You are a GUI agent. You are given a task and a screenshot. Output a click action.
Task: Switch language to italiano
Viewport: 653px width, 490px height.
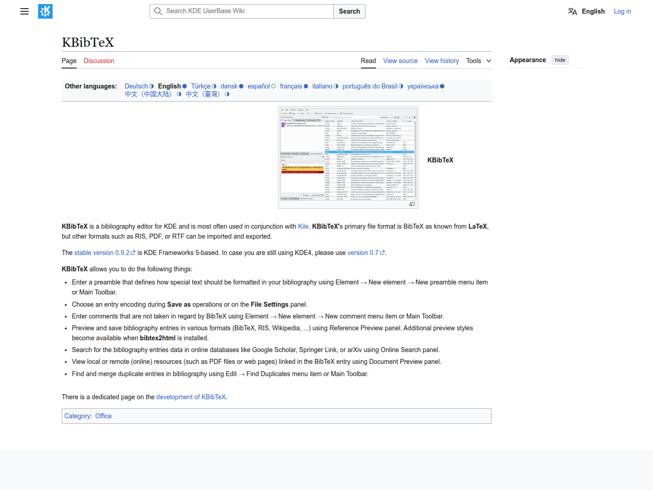[x=322, y=86]
